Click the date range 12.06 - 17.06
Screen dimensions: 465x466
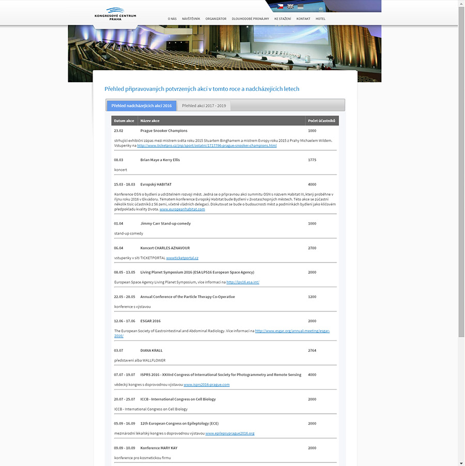coord(124,321)
